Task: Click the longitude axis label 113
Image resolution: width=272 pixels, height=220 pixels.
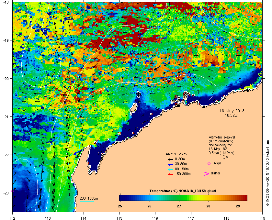Action: click(x=48, y=218)
